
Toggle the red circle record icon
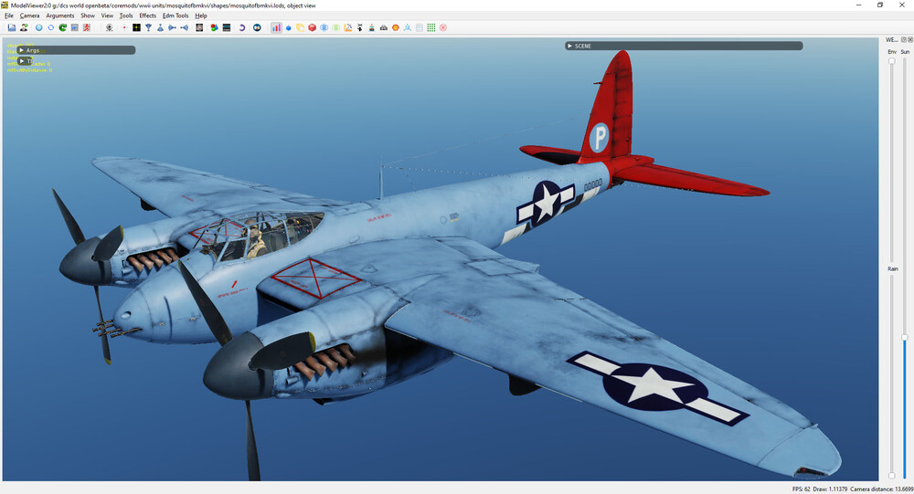pos(443,27)
